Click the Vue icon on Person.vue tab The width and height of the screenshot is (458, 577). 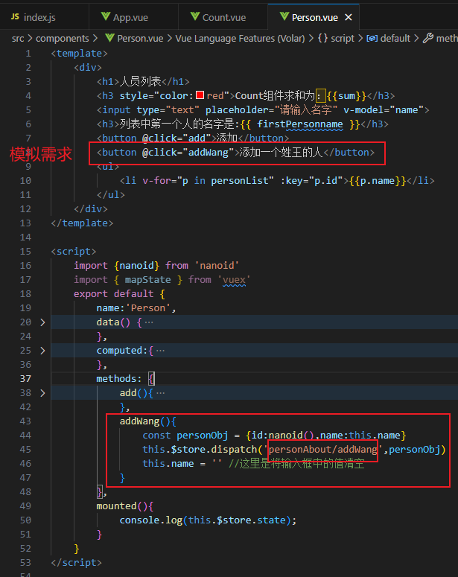(x=284, y=16)
